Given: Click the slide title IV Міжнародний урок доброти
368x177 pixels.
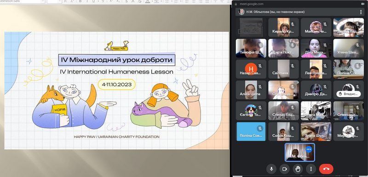Looking at the screenshot, I should click(x=117, y=60).
